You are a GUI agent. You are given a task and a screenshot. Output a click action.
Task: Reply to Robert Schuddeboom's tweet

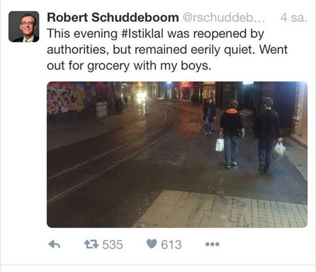(x=55, y=244)
